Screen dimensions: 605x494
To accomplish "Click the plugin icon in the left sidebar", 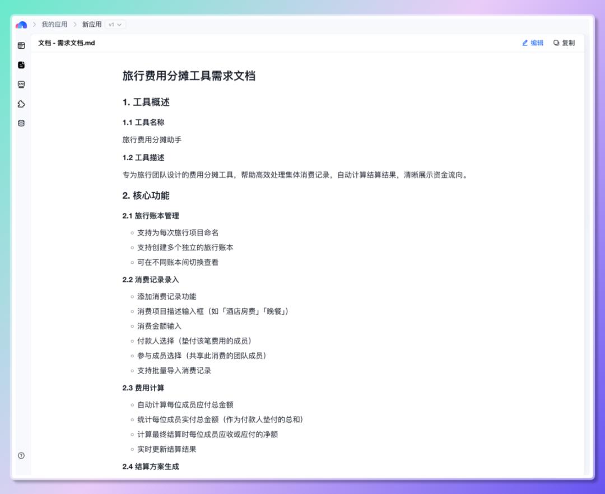I will pos(21,104).
